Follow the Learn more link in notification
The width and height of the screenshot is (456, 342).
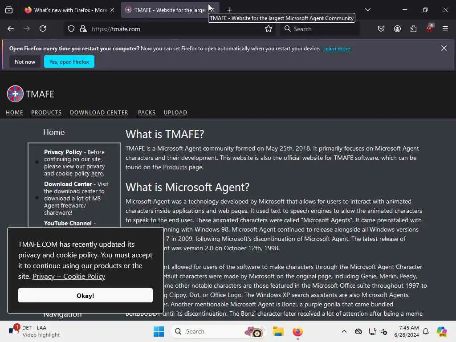[x=337, y=49]
